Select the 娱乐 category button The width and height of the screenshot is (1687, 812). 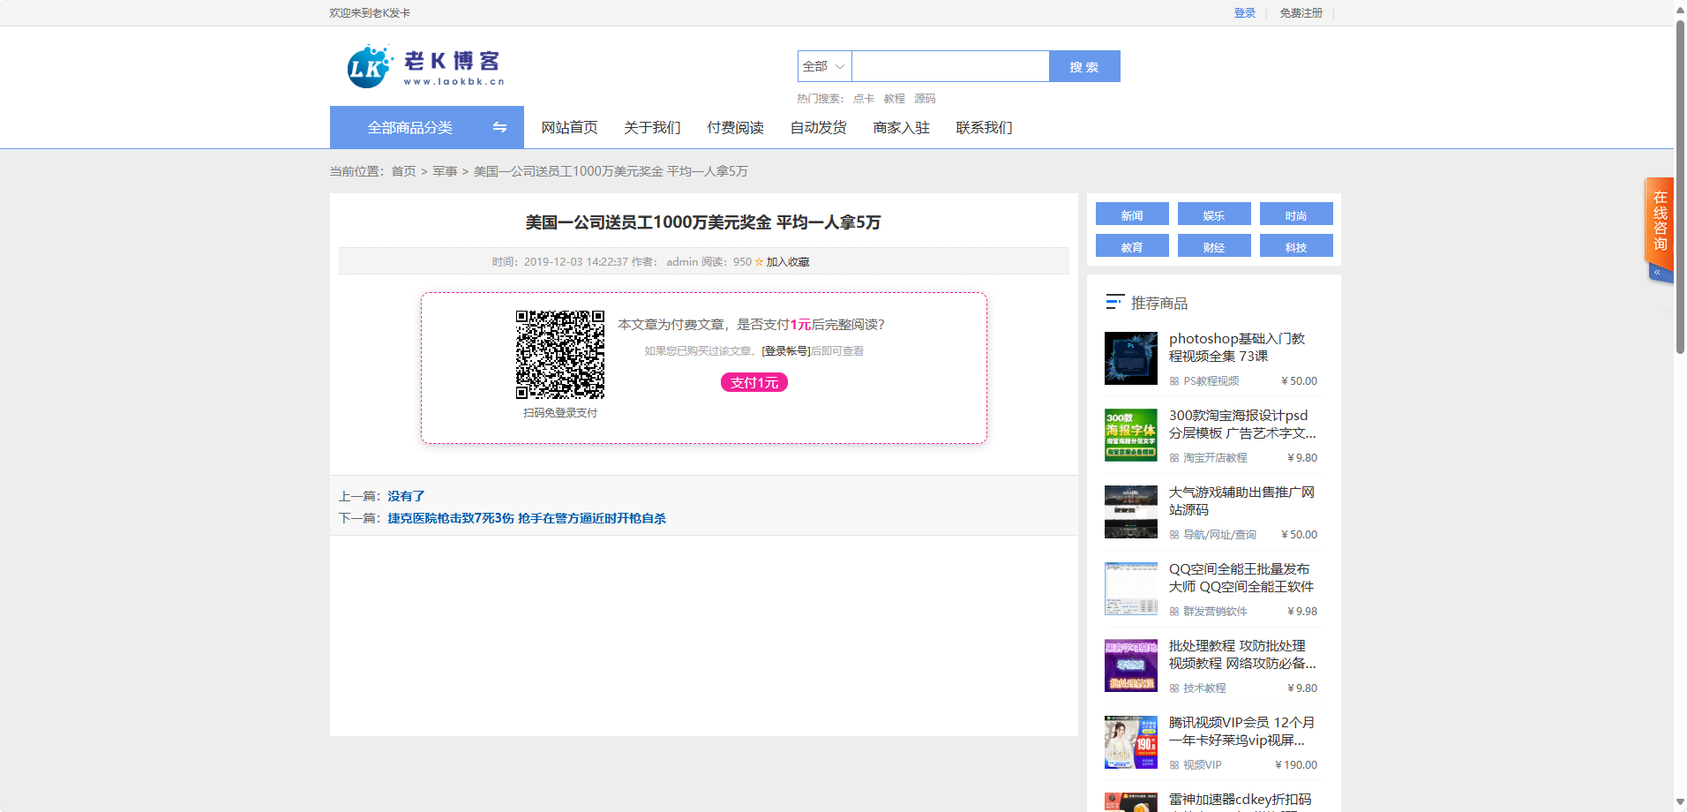[x=1214, y=214]
